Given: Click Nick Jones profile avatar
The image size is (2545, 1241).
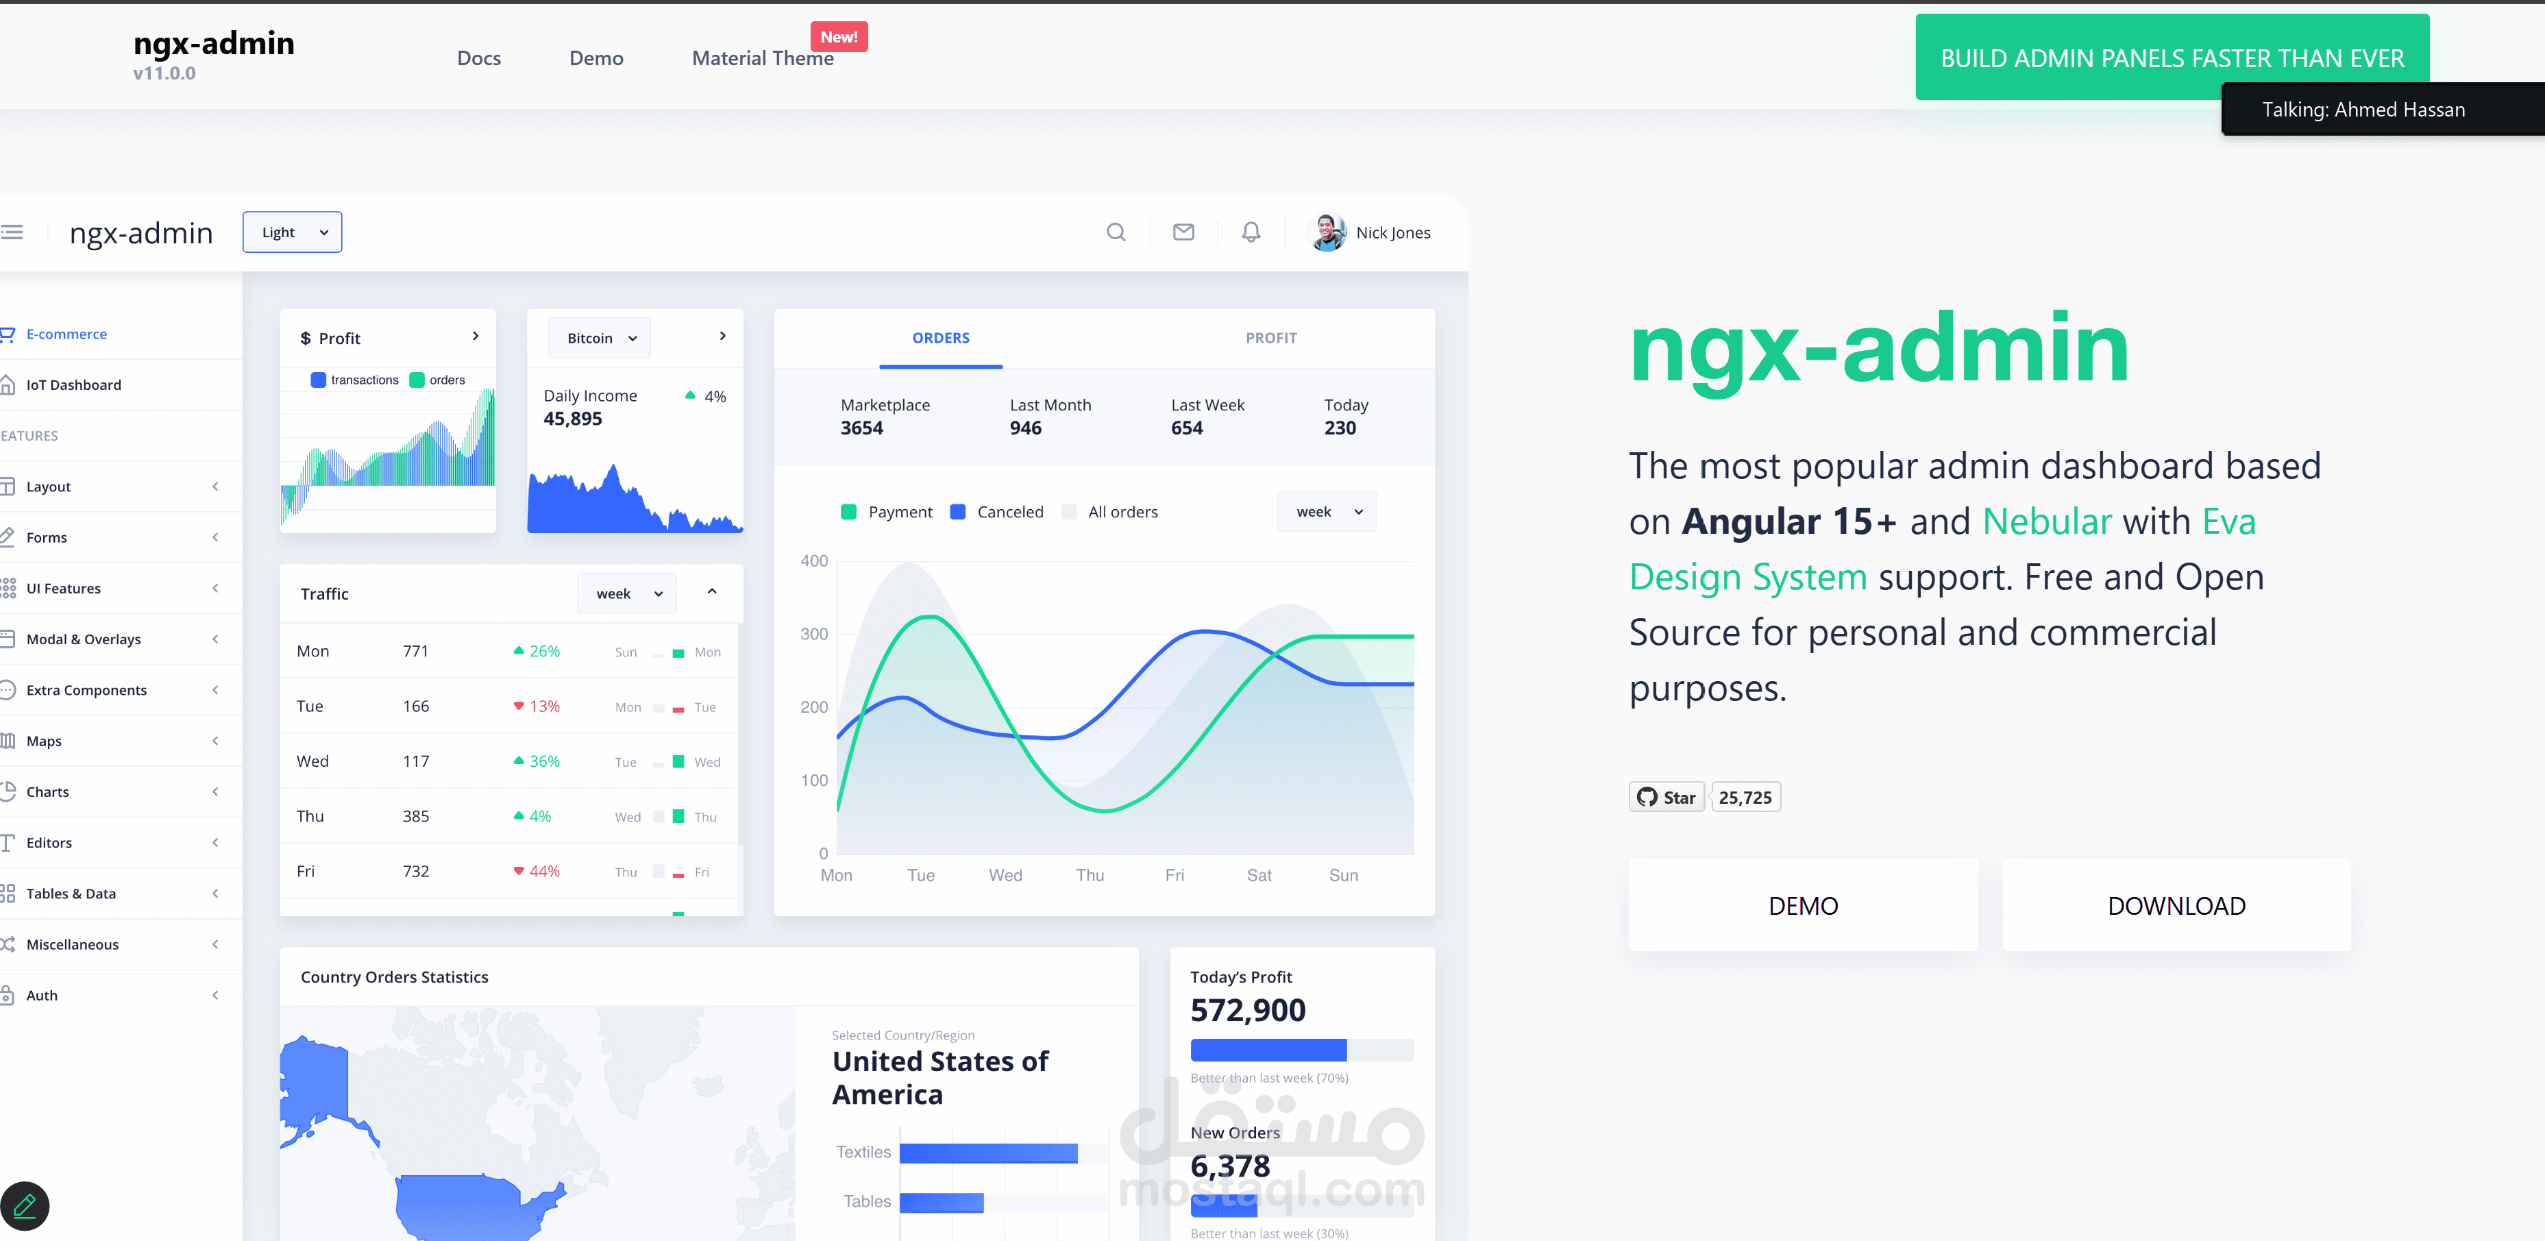Looking at the screenshot, I should point(1328,231).
